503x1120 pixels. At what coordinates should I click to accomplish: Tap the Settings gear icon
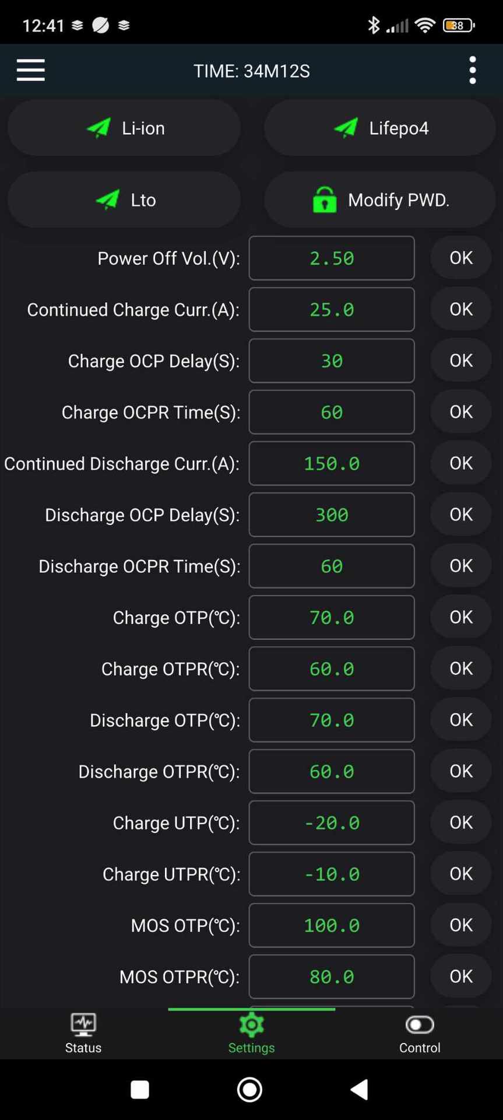(251, 1025)
